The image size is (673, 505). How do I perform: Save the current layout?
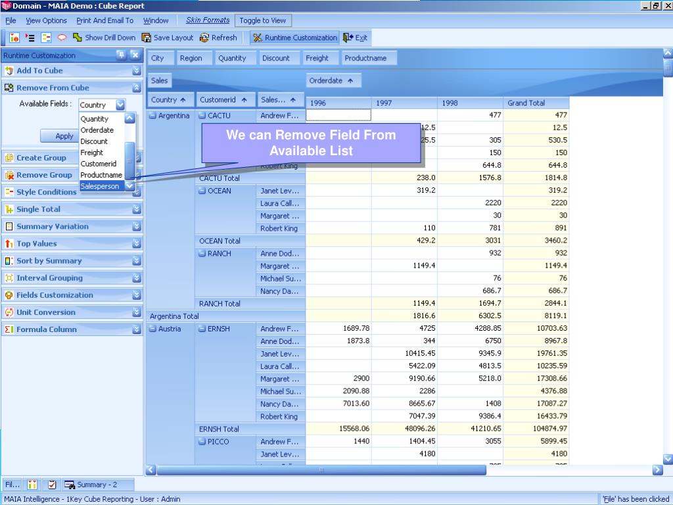point(168,37)
